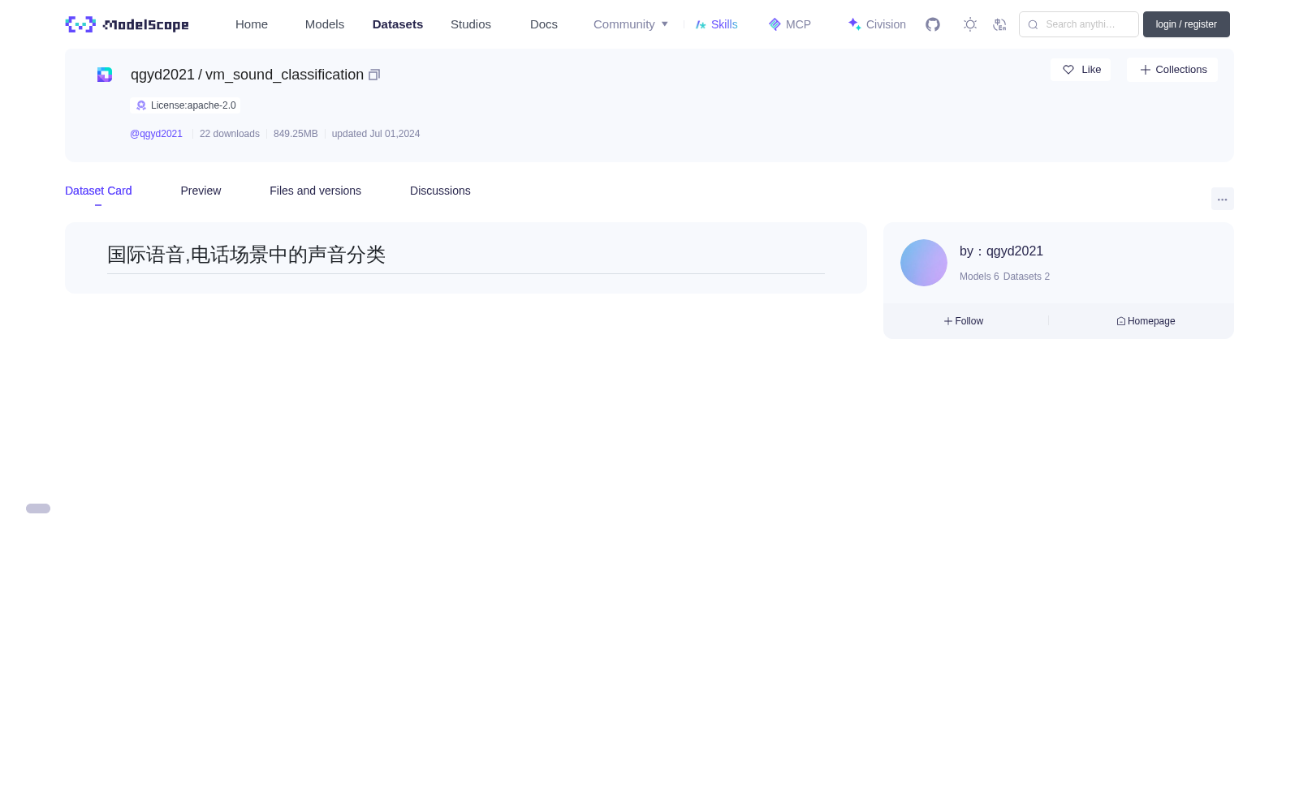Toggle the light/dark theme sun icon
This screenshot has width=1299, height=811.
(970, 24)
